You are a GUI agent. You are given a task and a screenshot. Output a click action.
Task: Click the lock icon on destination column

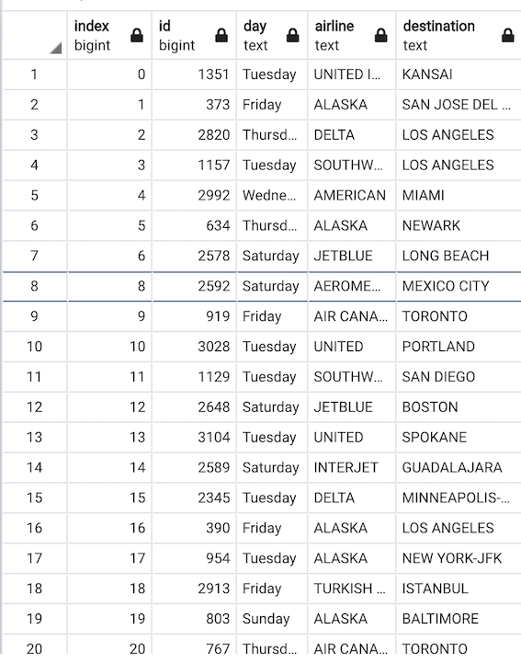click(x=508, y=36)
